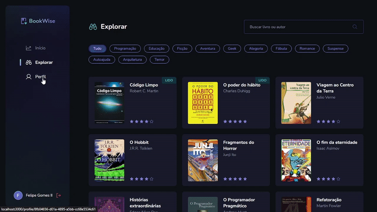
Task: Open the Fragmentos do Horror cover
Action: 203,160
